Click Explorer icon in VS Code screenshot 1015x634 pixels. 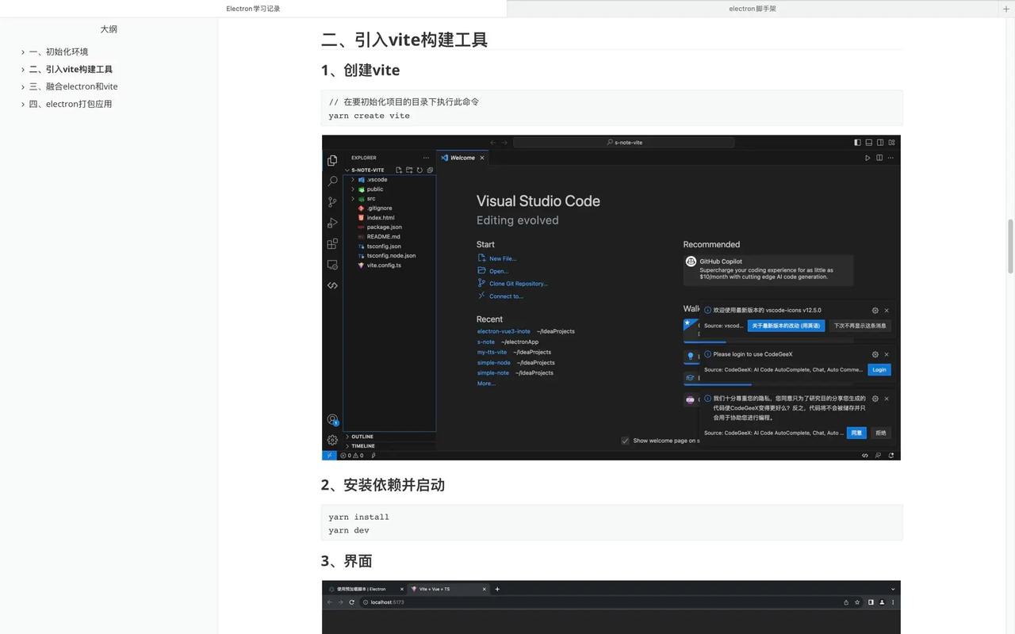[x=332, y=161]
